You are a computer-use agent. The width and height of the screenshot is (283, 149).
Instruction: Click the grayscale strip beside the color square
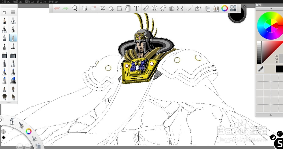[x=259, y=52]
